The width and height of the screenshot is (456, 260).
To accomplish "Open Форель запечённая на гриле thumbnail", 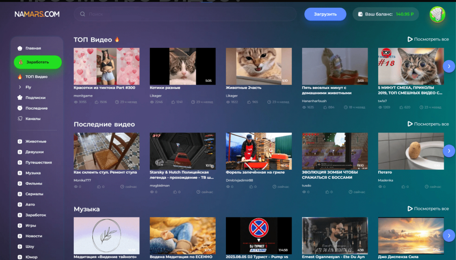I will point(259,151).
